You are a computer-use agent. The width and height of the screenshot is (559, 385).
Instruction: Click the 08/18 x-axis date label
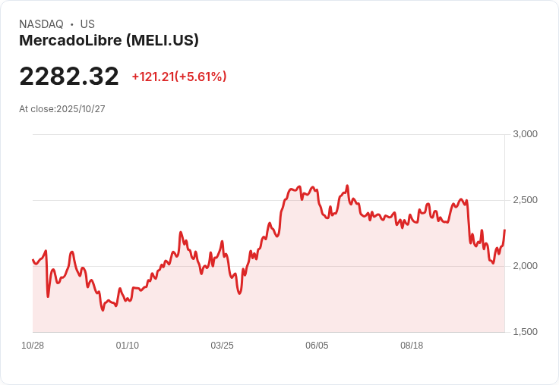tap(412, 346)
